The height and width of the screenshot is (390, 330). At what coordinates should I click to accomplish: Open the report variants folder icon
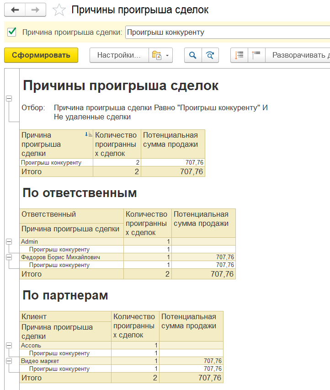[157, 55]
